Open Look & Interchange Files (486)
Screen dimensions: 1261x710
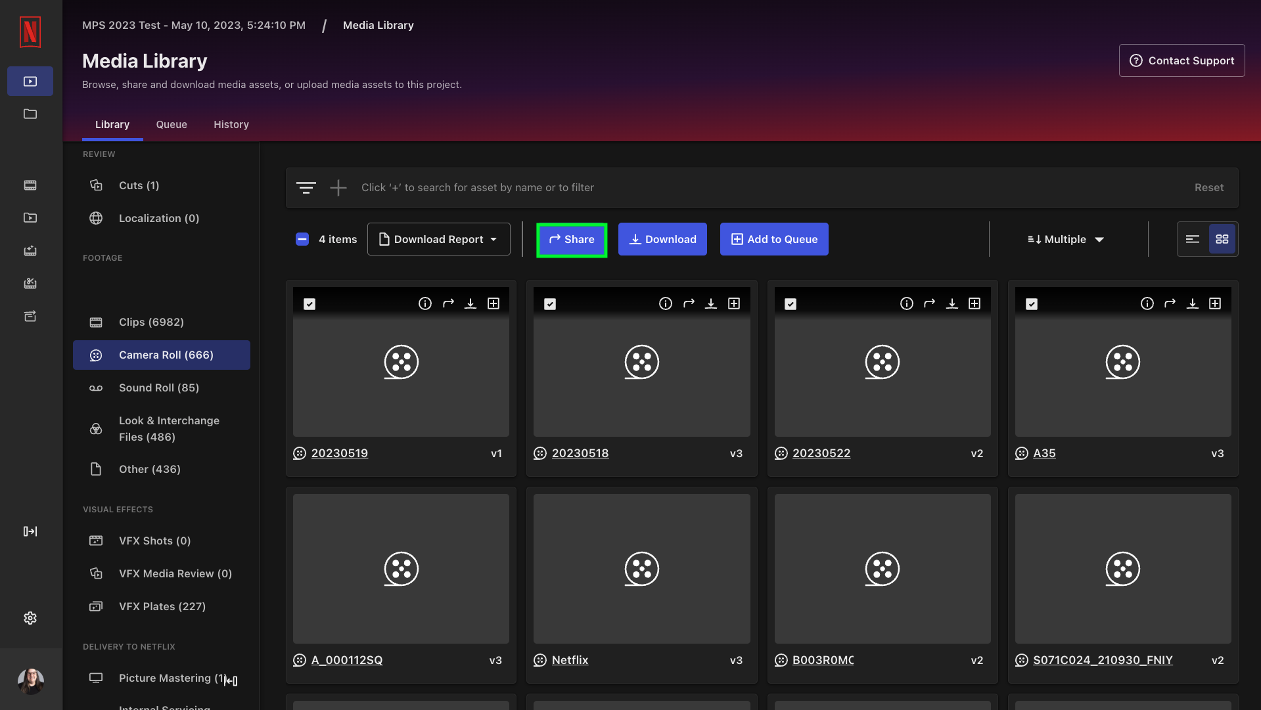pos(162,428)
